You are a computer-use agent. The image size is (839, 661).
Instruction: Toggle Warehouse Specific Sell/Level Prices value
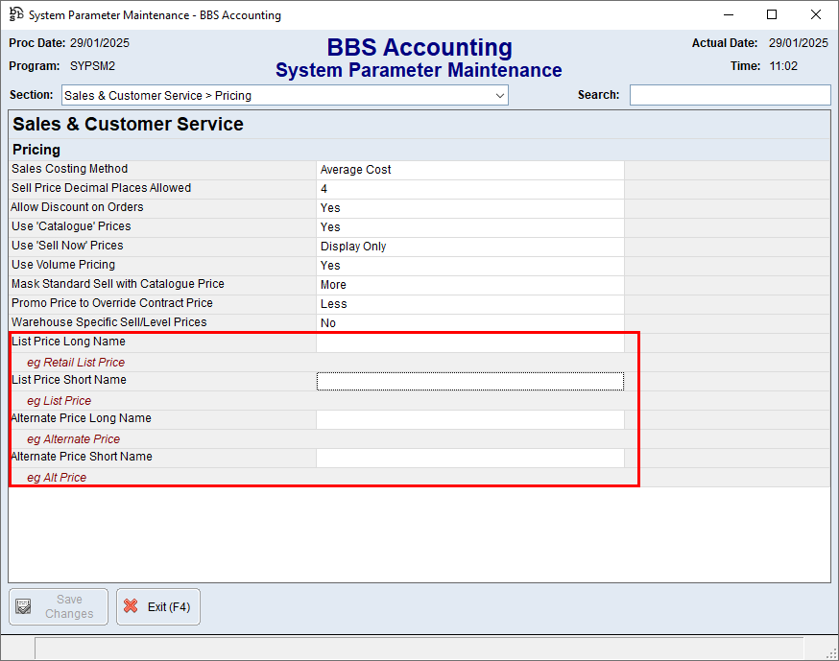[x=469, y=323]
